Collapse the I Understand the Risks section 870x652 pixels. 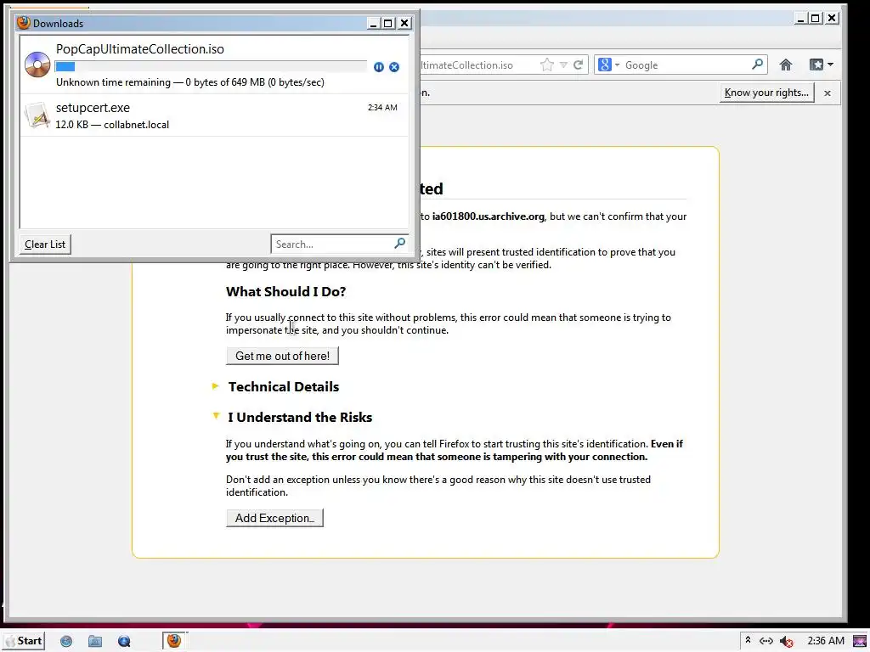(x=216, y=416)
